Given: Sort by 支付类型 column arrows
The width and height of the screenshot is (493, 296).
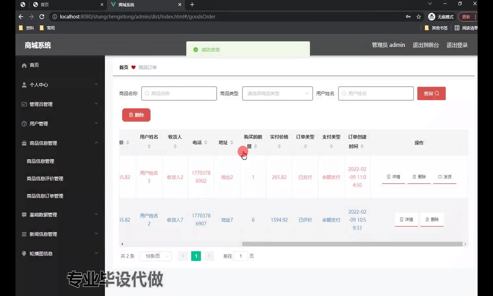Looking at the screenshot, I should 331,146.
